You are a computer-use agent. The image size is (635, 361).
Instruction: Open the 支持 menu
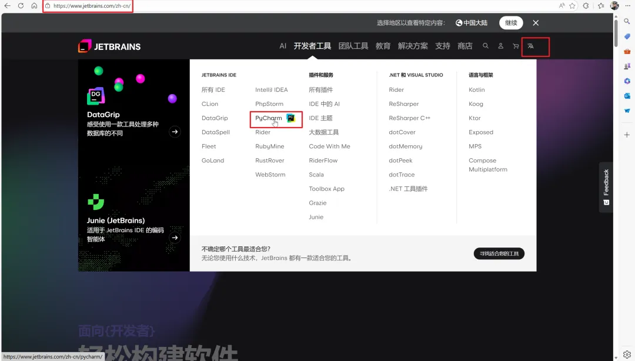443,46
